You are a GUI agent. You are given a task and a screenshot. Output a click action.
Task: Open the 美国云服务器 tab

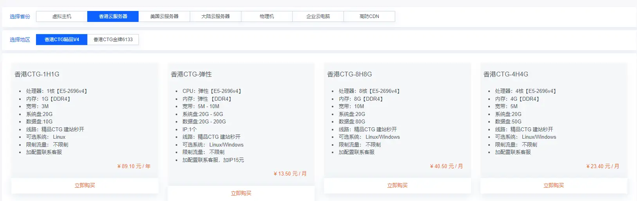point(164,16)
